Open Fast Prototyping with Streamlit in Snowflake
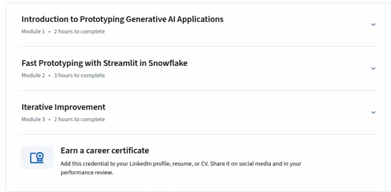391x192 pixels. click(x=105, y=63)
